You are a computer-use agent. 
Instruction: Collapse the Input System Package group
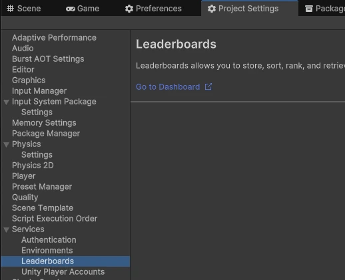[7, 102]
